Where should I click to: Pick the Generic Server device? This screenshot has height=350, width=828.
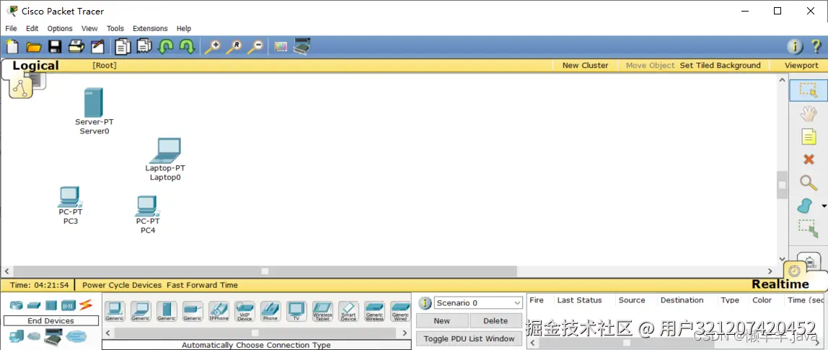point(167,311)
